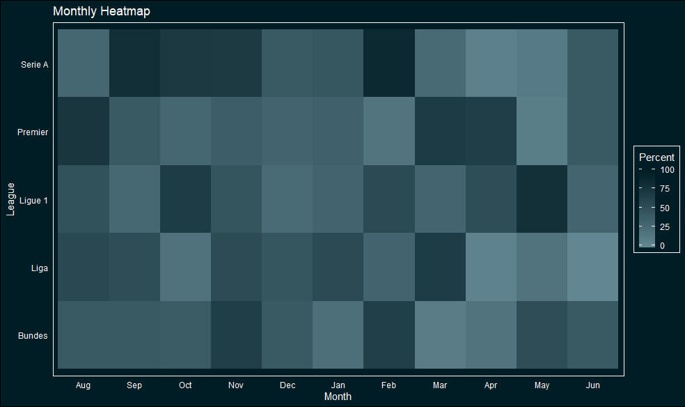Click the Bundes cell for November
The height and width of the screenshot is (407, 685).
[x=236, y=335]
